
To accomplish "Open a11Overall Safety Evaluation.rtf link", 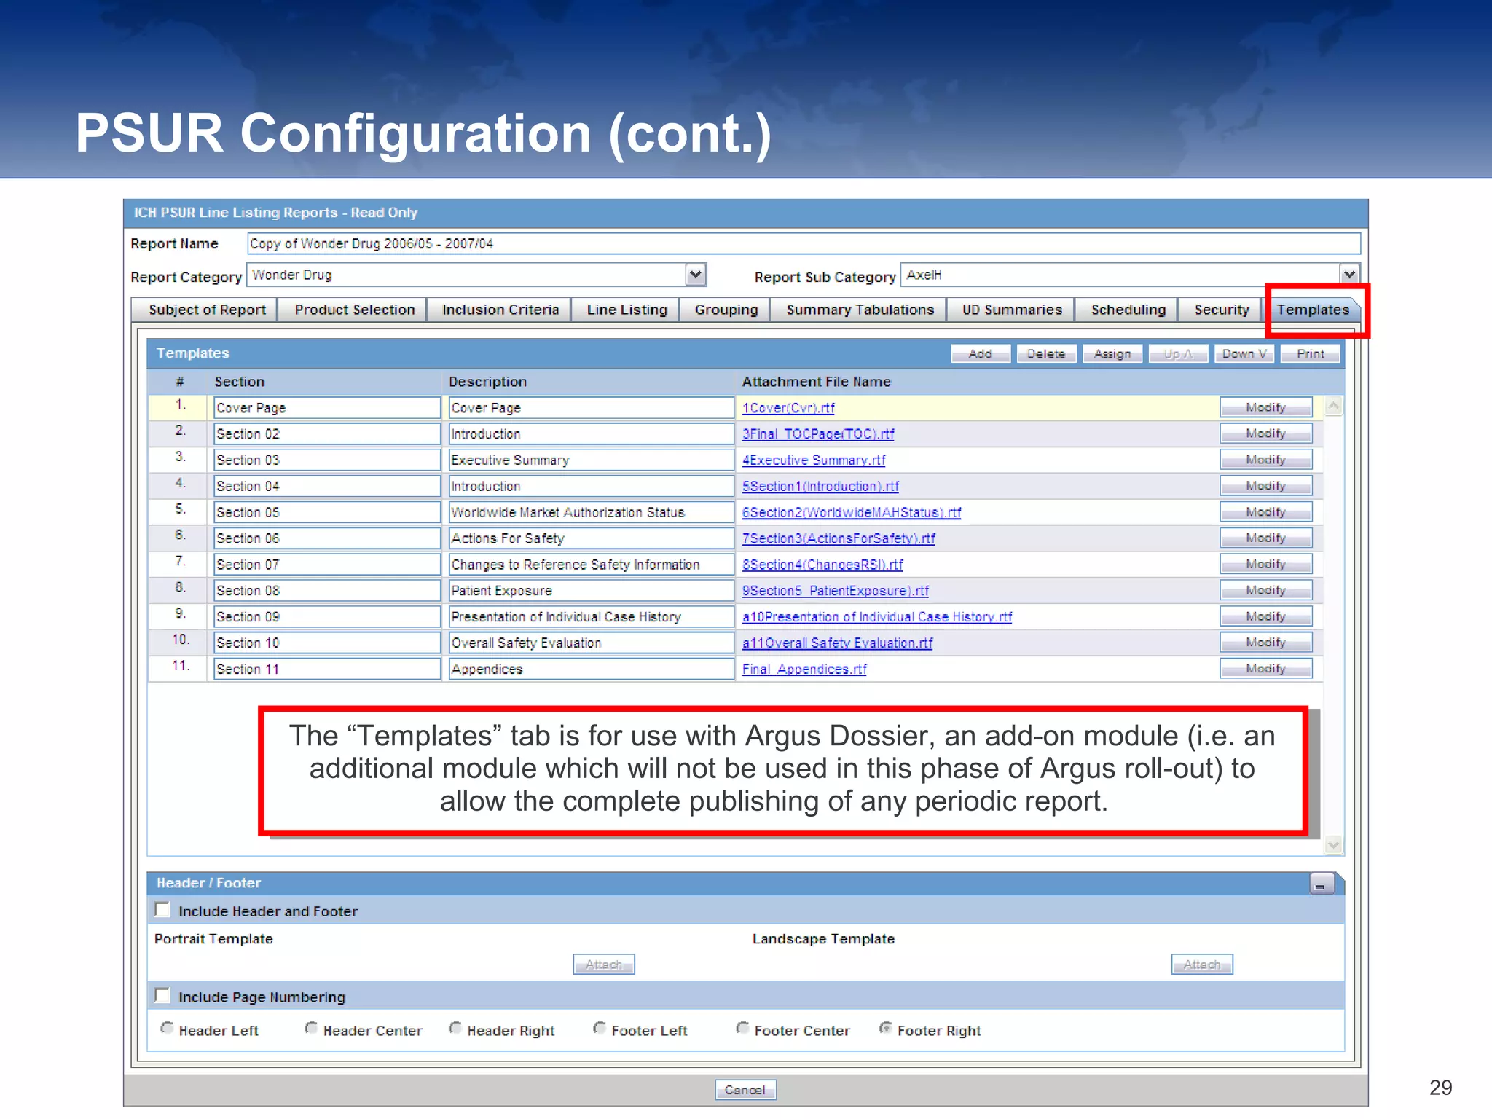I will click(838, 643).
